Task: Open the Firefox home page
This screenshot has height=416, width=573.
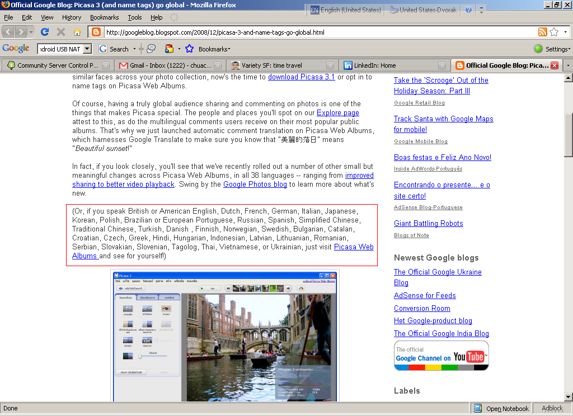Action: click(x=77, y=32)
